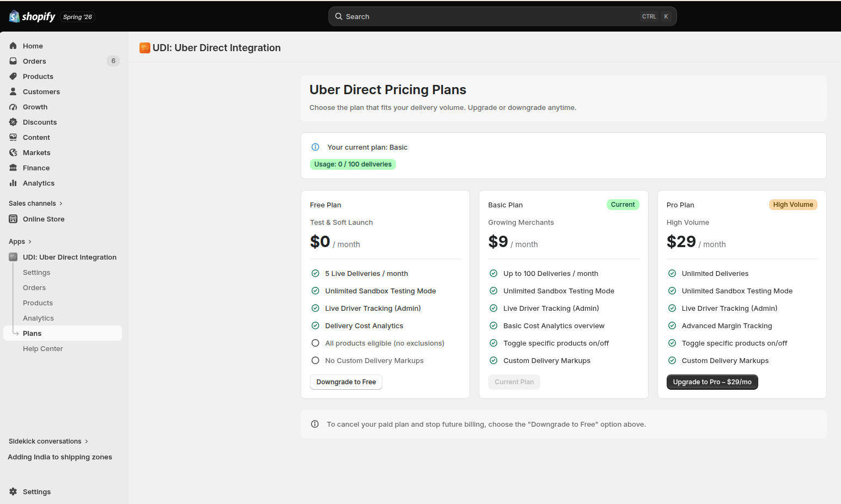Image resolution: width=841 pixels, height=504 pixels.
Task: Click the Products tag icon
Action: [13, 76]
